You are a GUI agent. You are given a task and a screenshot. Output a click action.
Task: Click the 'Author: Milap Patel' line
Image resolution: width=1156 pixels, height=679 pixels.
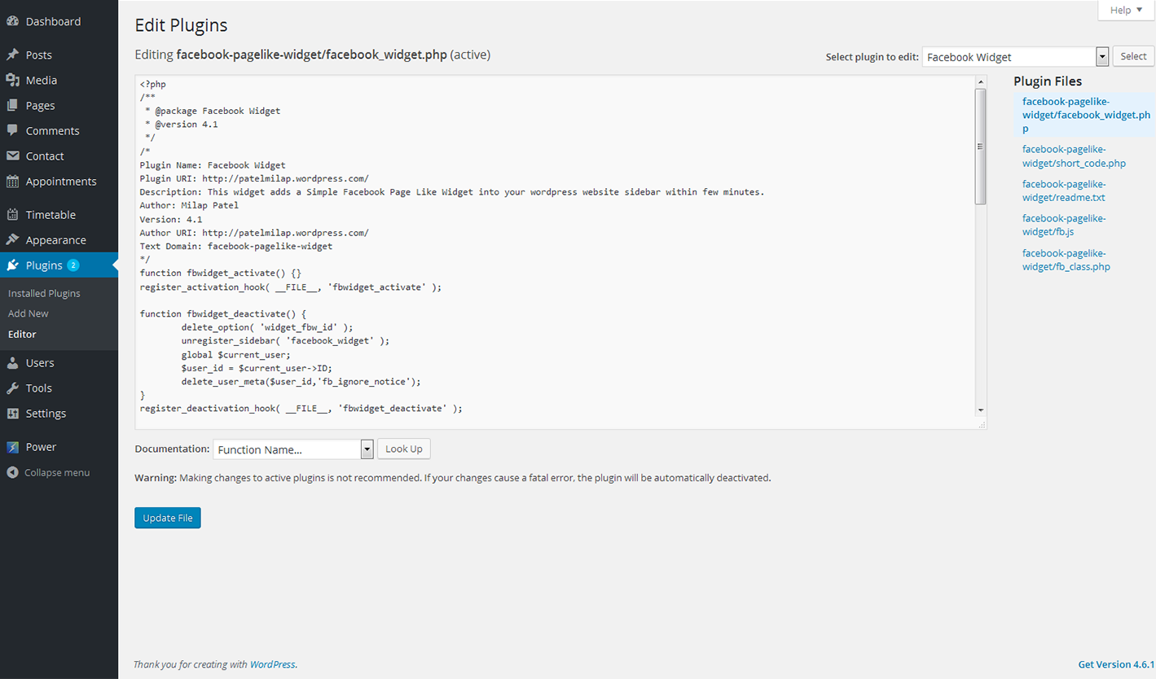pyautogui.click(x=189, y=205)
